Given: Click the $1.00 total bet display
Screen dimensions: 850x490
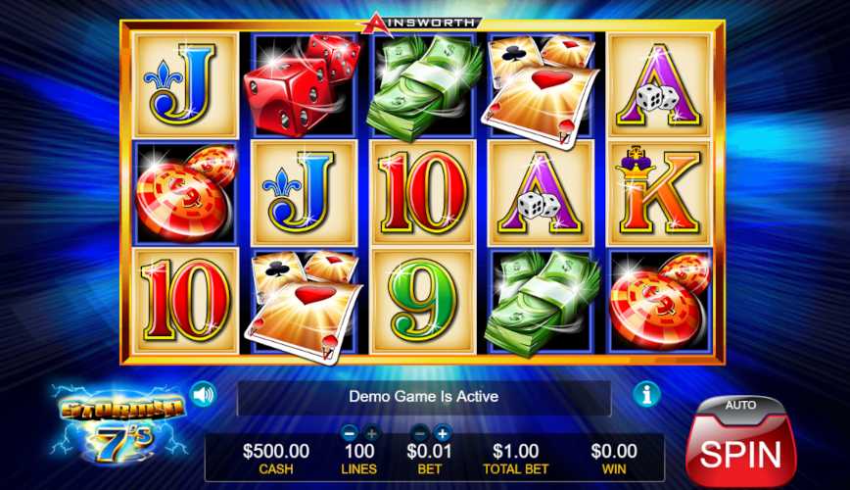Looking at the screenshot, I should click(x=515, y=459).
